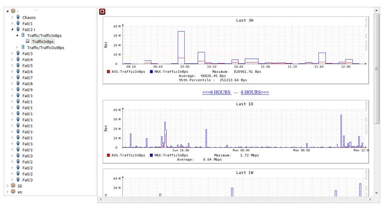Expand the Fa0/7 node
The width and height of the screenshot is (385, 208).
coord(12,78)
